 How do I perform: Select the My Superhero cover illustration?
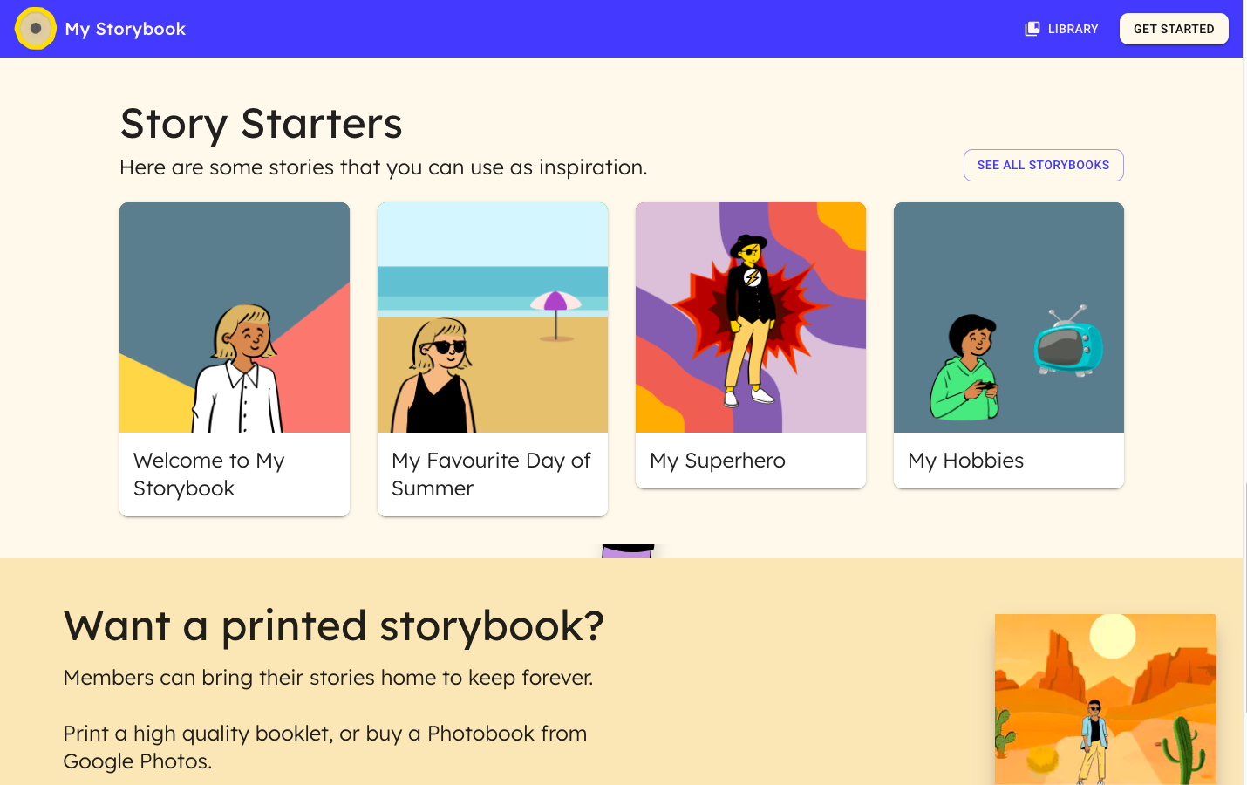(x=751, y=317)
